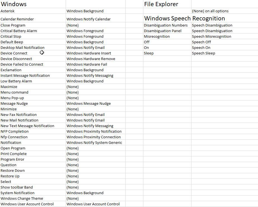Select the 'Windows Hardware Remove' cell
Viewport: 258px width, 207px height.
point(95,59)
